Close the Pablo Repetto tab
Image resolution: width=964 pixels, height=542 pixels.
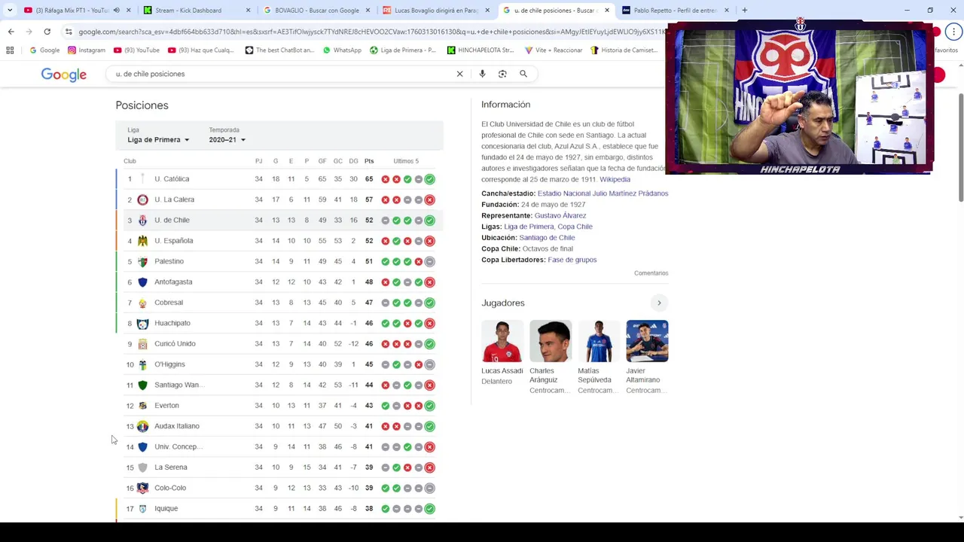point(727,11)
